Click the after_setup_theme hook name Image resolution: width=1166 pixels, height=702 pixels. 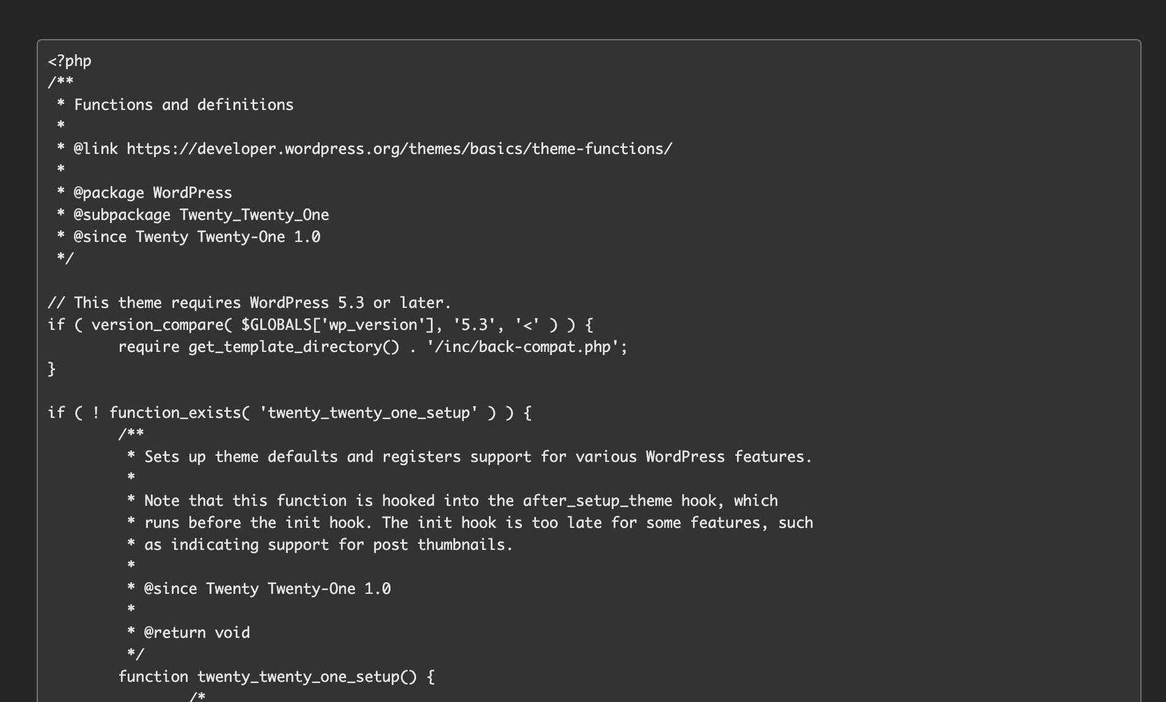597,501
